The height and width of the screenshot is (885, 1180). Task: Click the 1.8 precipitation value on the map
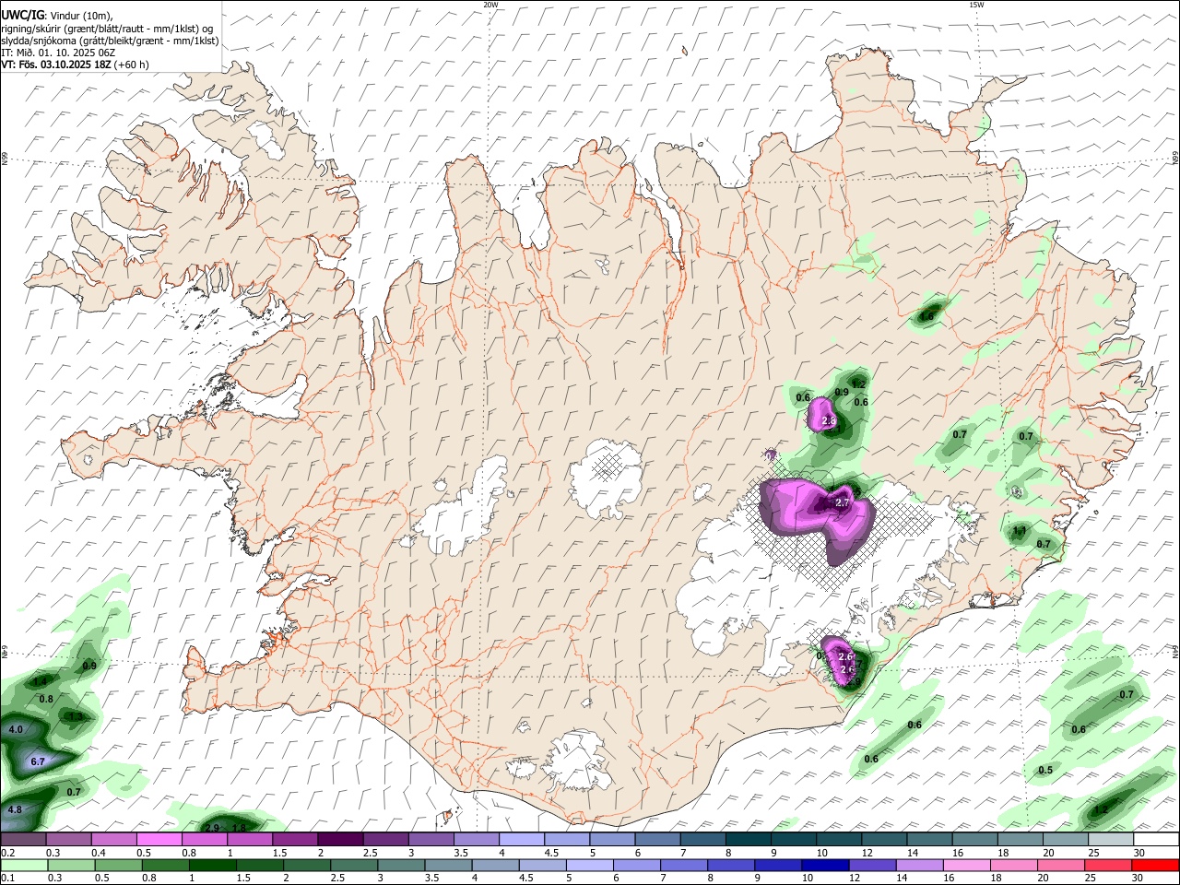tap(238, 828)
